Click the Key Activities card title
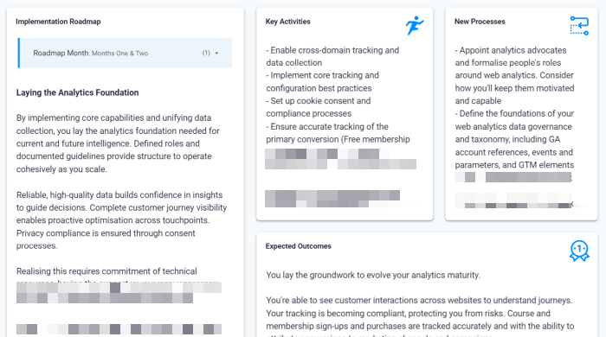606x337 pixels. pos(288,22)
